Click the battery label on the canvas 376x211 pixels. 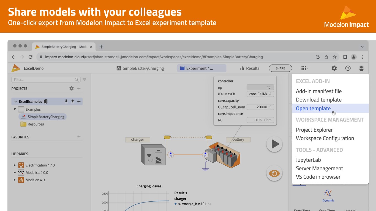(238, 140)
